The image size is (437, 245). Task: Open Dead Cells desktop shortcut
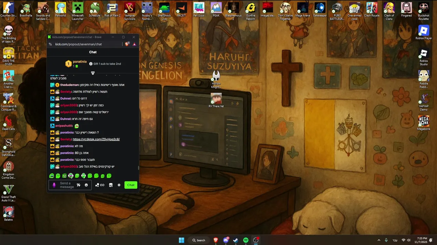9,123
